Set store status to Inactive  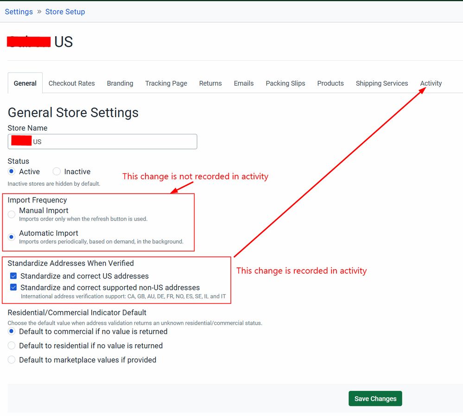point(57,172)
